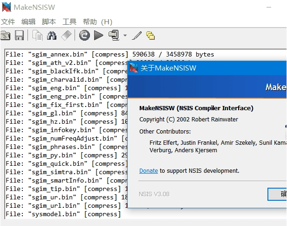Click the About dialog title icon
The height and width of the screenshot is (226, 287).
[134, 68]
